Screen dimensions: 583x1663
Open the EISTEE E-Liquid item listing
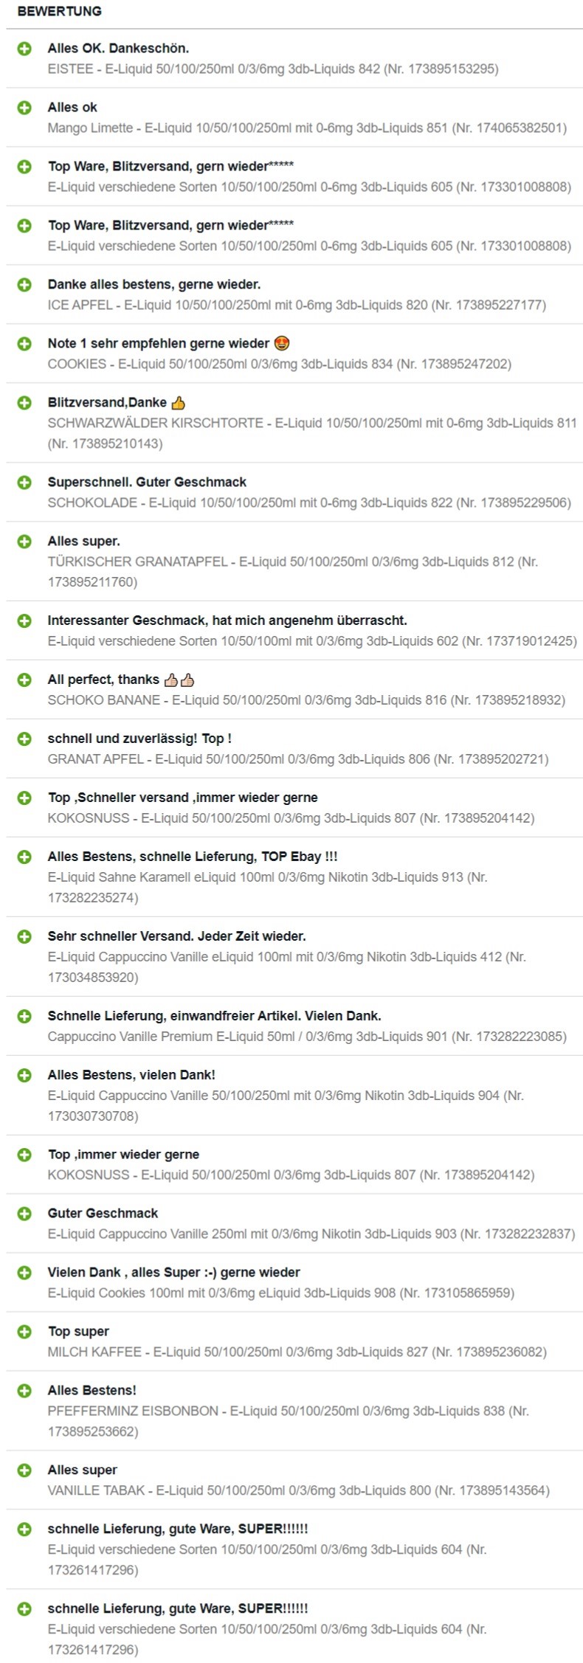click(x=273, y=69)
